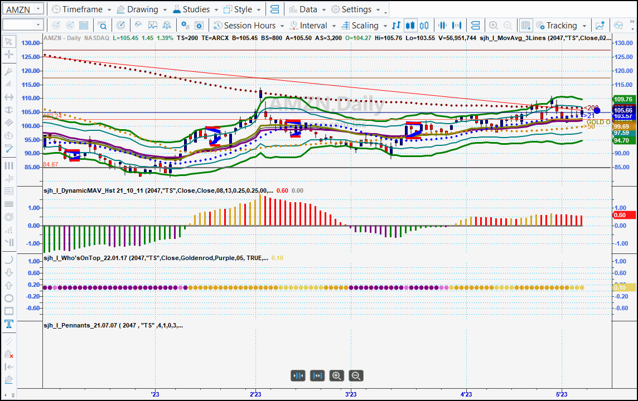
Task: Click the red 0.60 histogram value marker
Action: pyautogui.click(x=623, y=215)
